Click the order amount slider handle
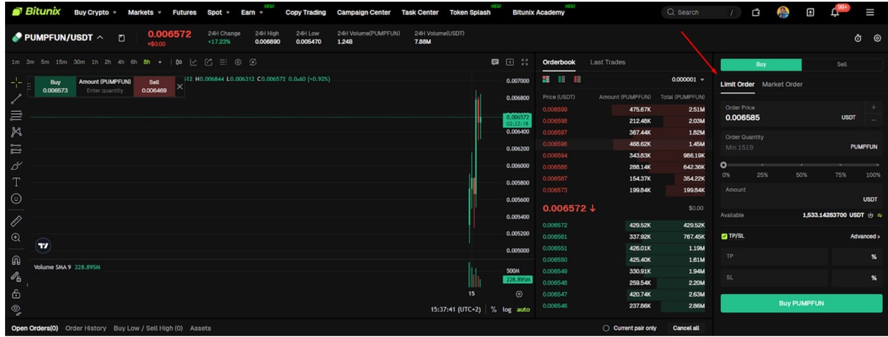This screenshot has height=337, width=888. tap(723, 165)
